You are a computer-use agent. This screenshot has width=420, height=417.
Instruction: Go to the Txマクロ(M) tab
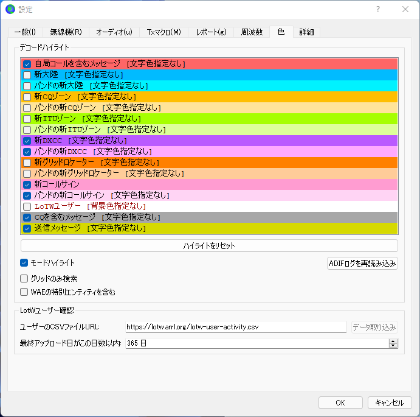tap(164, 32)
